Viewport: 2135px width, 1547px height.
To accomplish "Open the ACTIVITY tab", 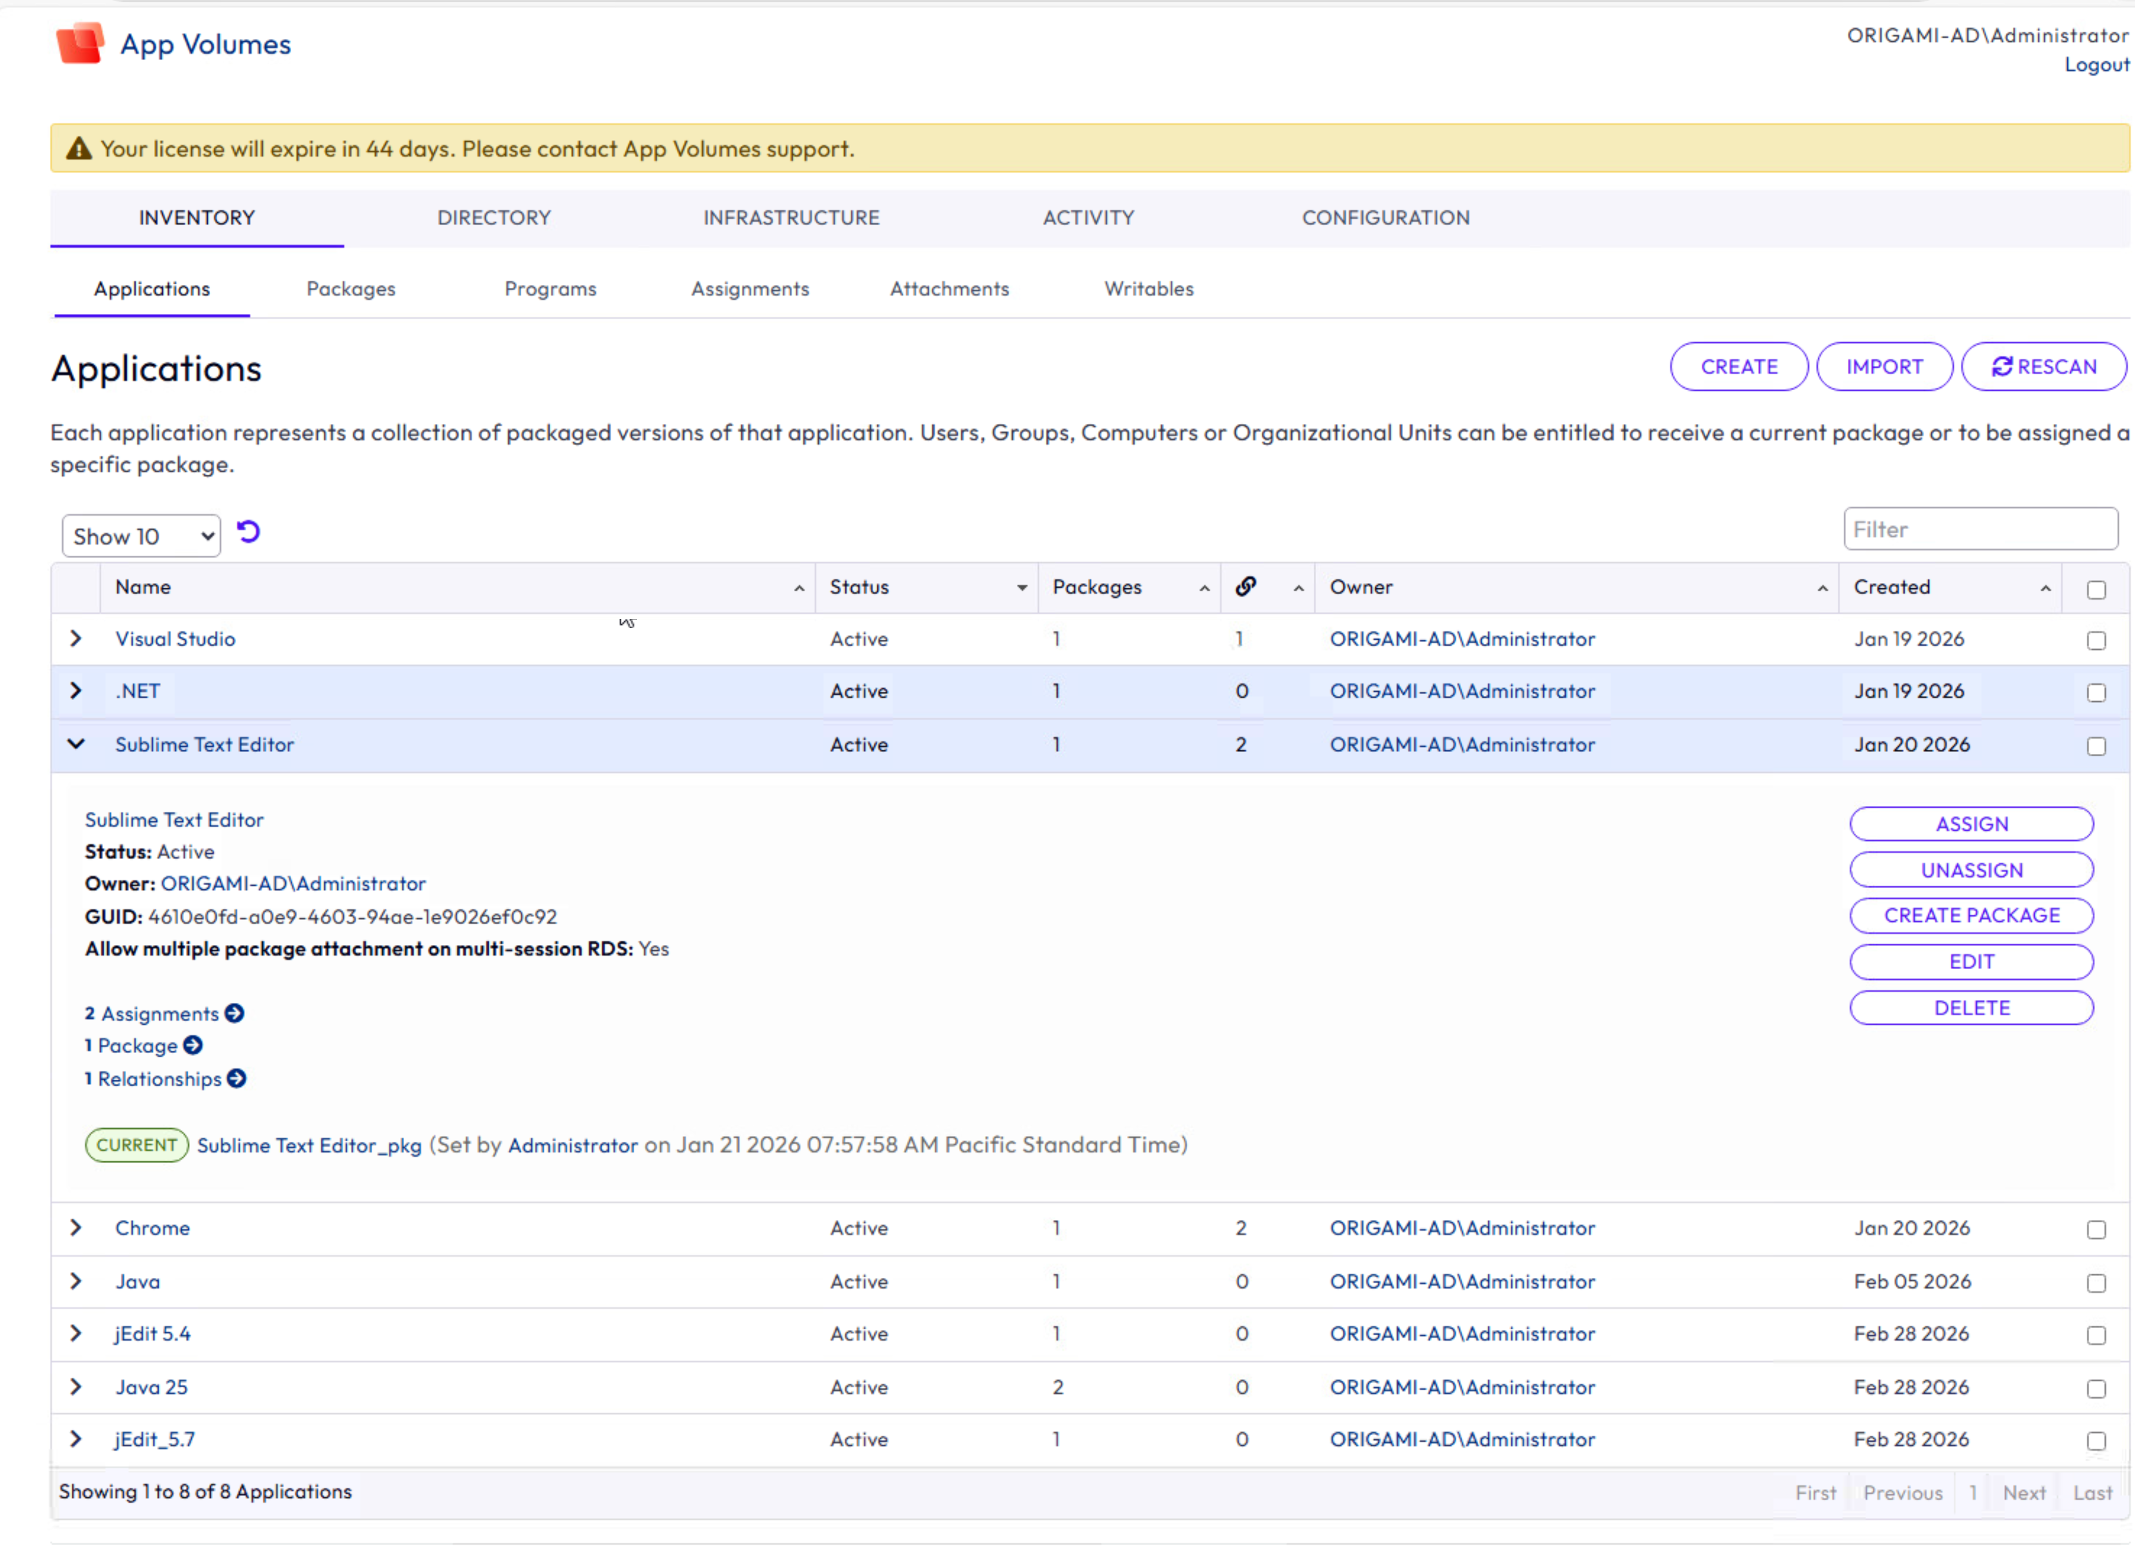I will [x=1088, y=218].
